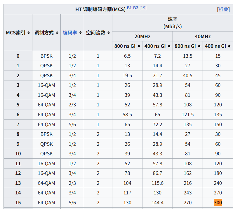
Task: Click MCS index 0 row header
Action: point(18,56)
